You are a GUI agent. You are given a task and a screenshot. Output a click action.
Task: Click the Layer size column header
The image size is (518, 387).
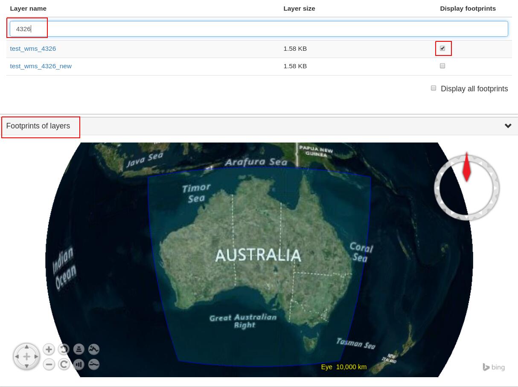tap(299, 9)
